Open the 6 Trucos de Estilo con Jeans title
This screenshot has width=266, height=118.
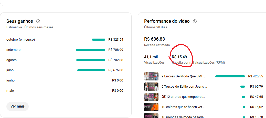click(184, 87)
